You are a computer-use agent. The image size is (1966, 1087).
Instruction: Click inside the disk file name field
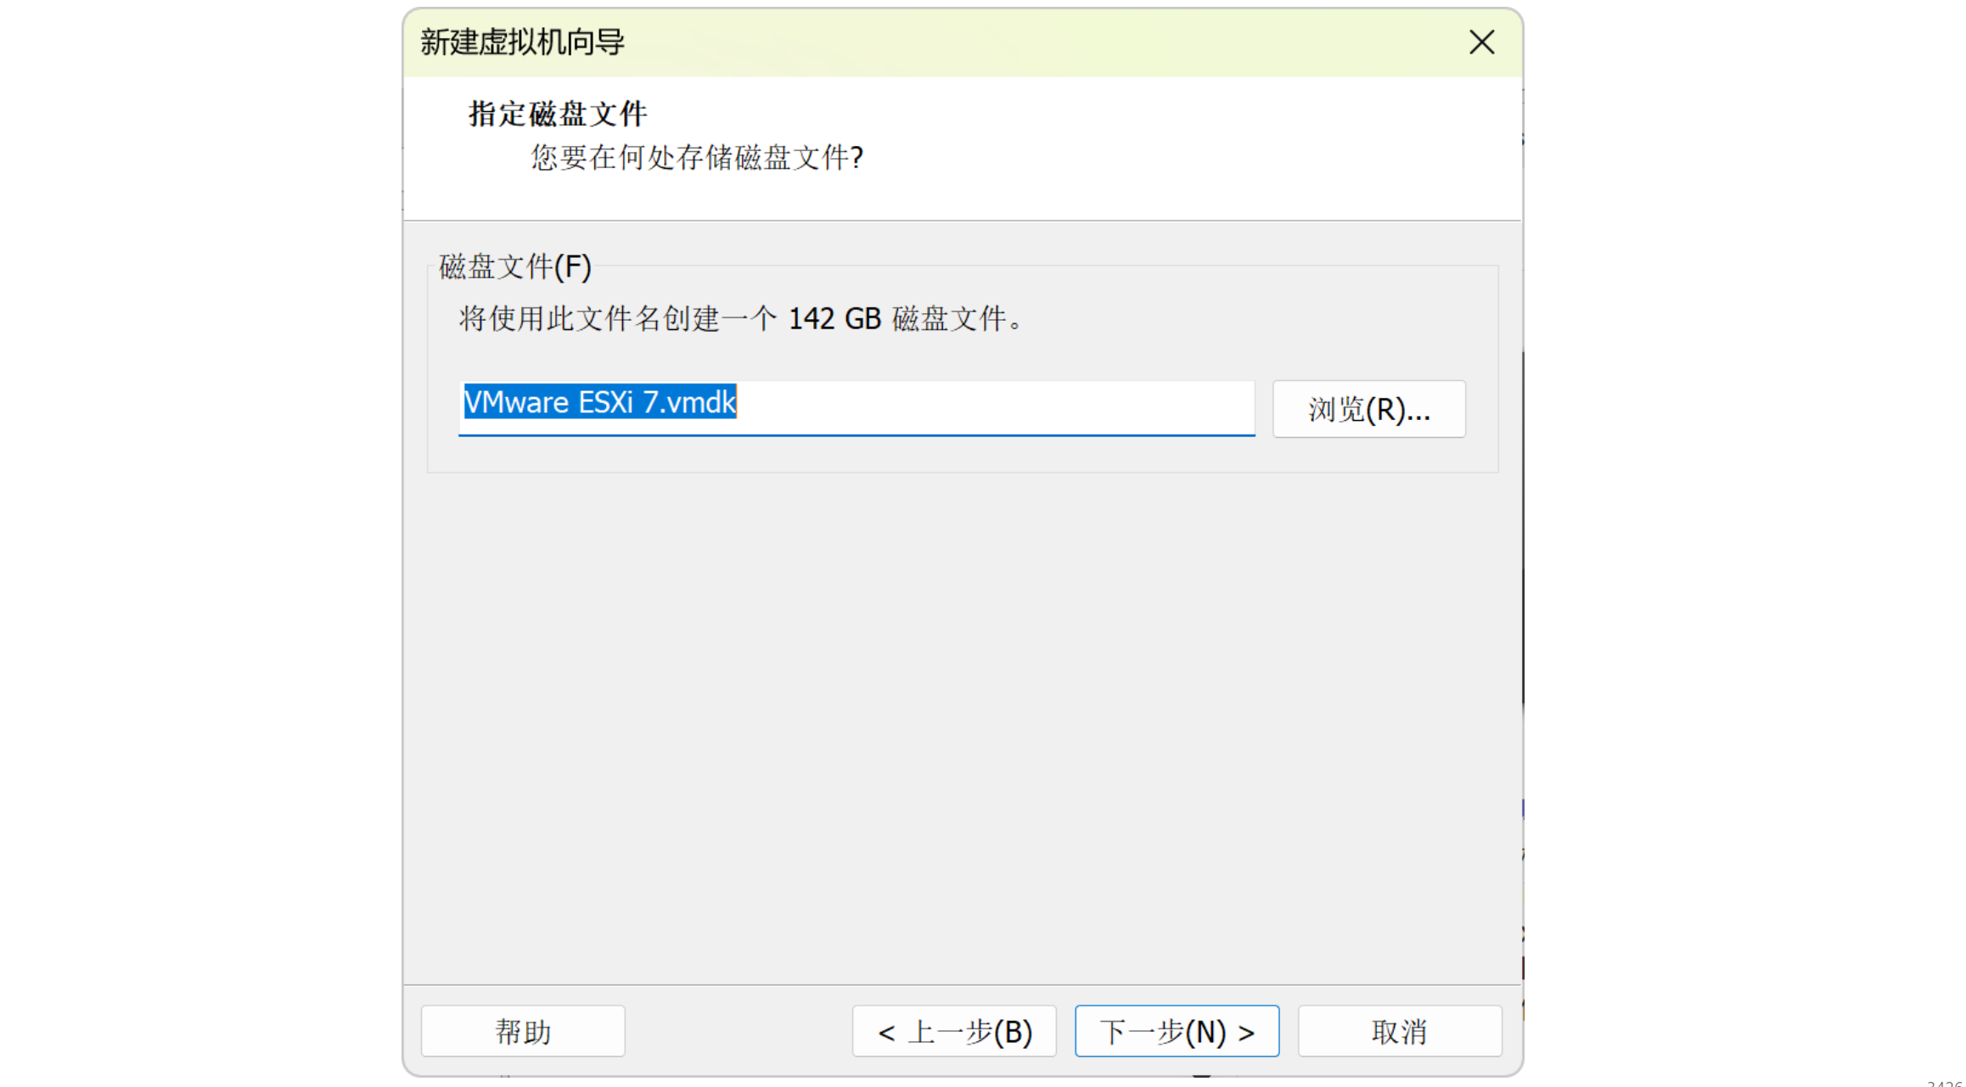coord(856,407)
